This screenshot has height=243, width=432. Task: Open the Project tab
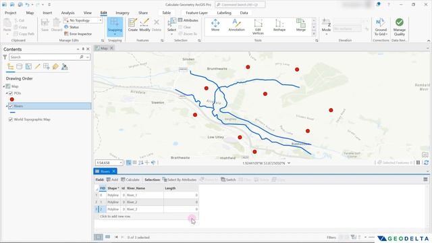[11, 13]
